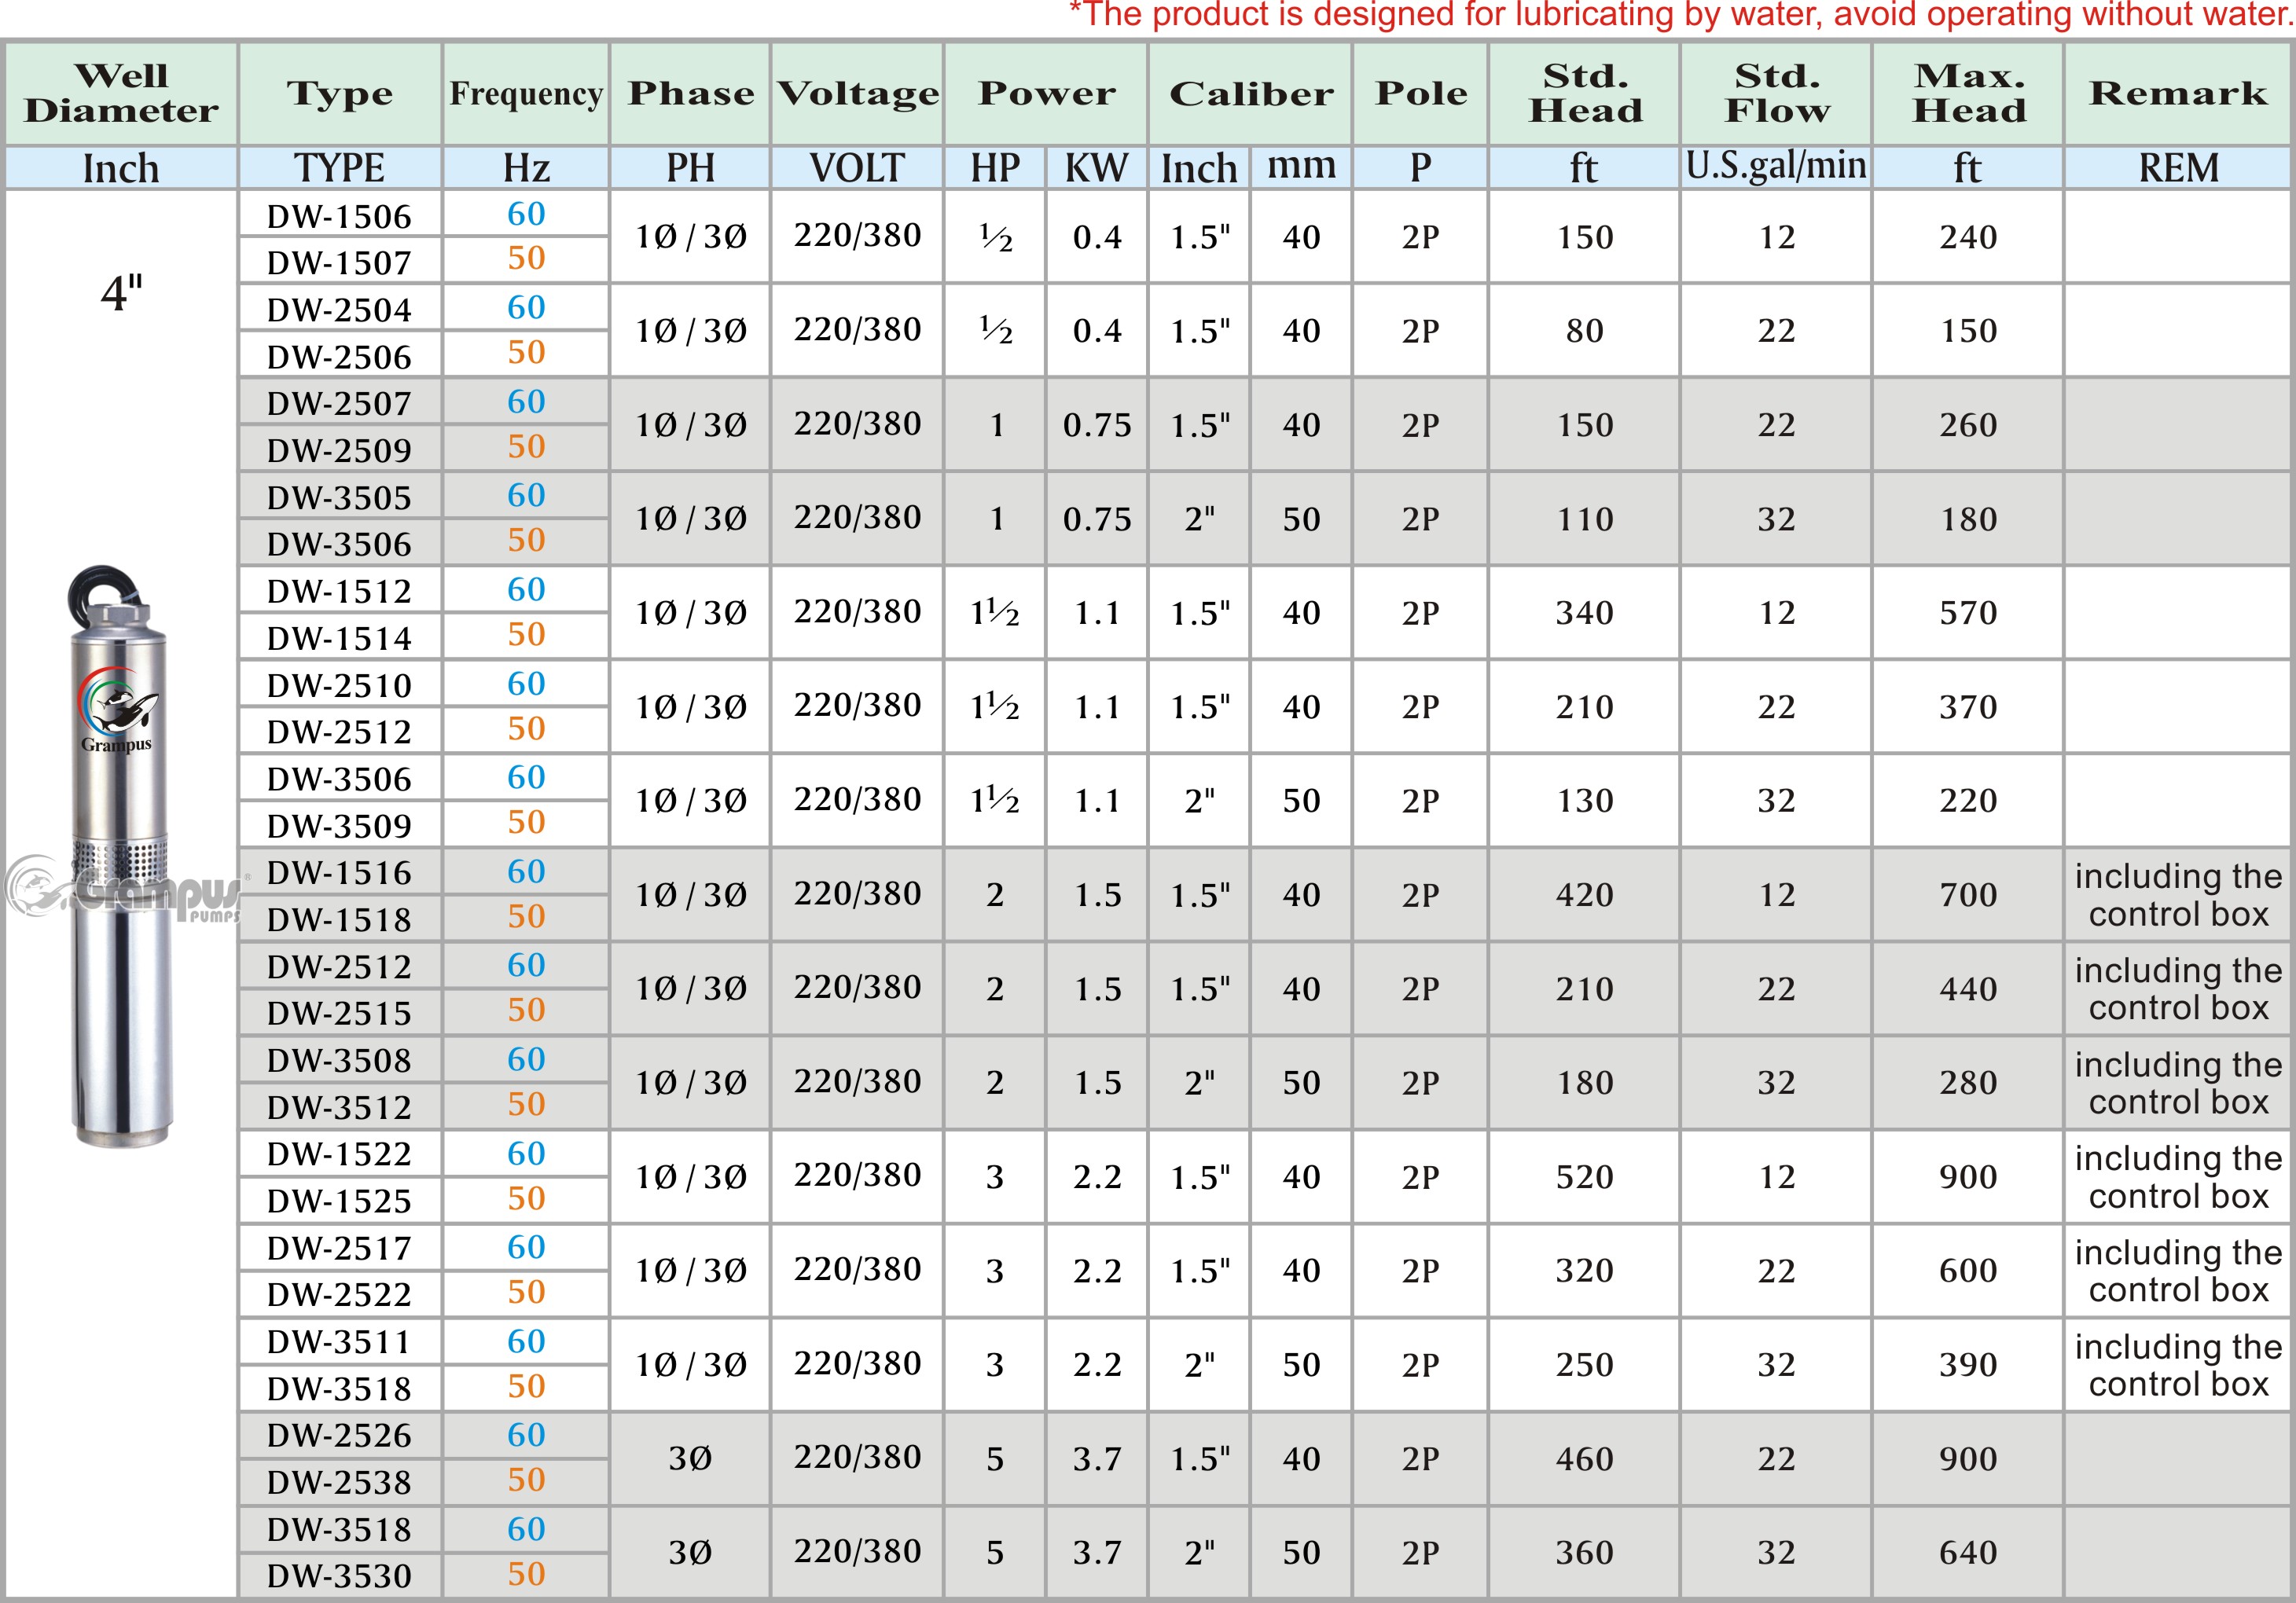The width and height of the screenshot is (2296, 1603).
Task: Click the Remark column header
Action: 2178,93
